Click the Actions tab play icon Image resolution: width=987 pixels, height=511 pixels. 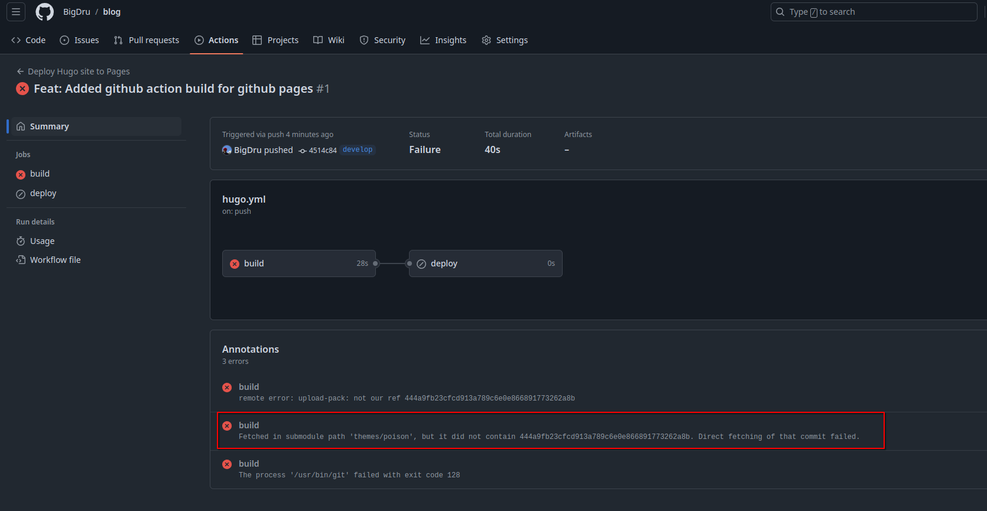199,40
